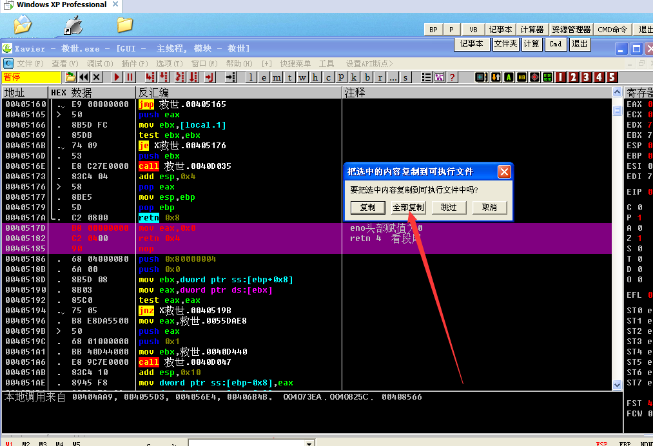Image resolution: width=653 pixels, height=446 pixels.
Task: Open handles window with 'h' button
Action: point(315,77)
